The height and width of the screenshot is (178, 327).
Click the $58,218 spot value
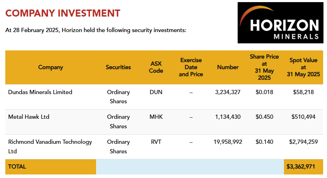tap(303, 92)
